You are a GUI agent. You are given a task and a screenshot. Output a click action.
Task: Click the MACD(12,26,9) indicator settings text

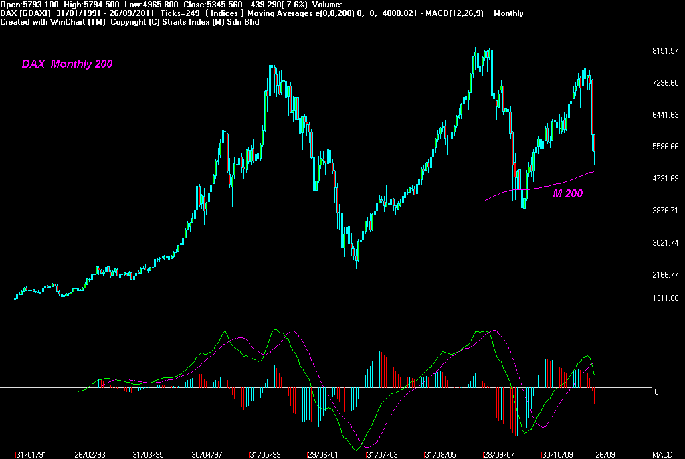[454, 13]
